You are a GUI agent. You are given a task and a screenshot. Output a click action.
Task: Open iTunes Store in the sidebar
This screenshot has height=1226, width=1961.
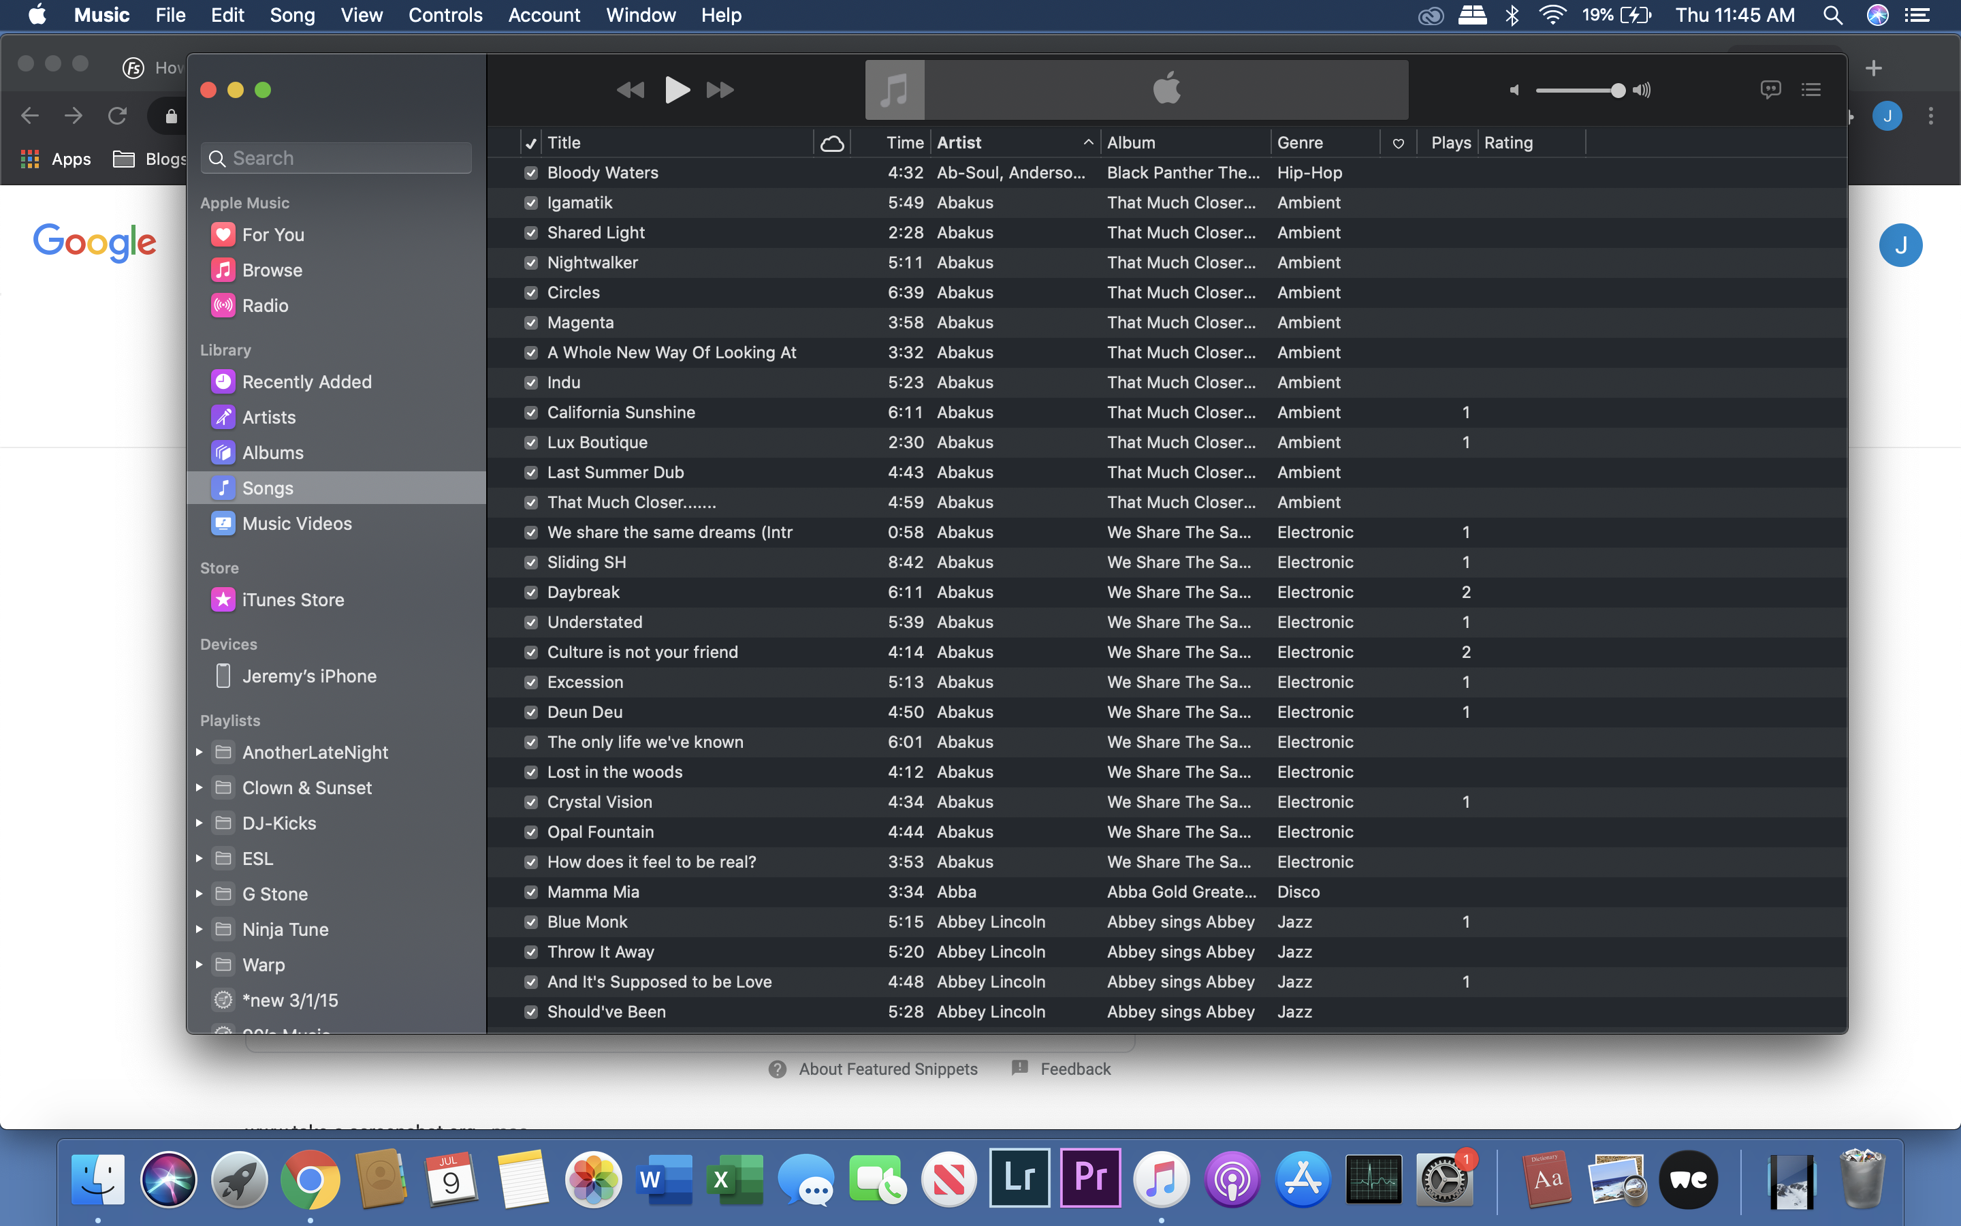pos(293,600)
